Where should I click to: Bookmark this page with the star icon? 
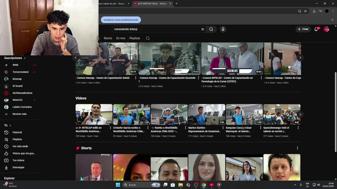pos(305,11)
